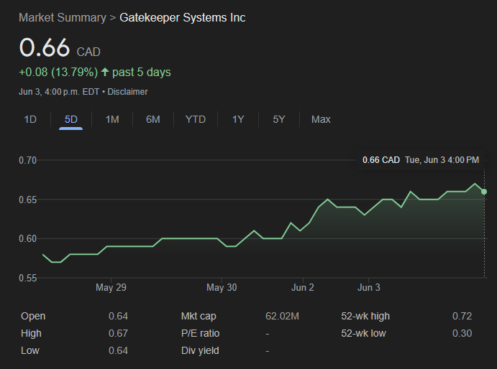The image size is (497, 369).
Task: Click the chart endpoint dot marker
Action: click(x=484, y=192)
